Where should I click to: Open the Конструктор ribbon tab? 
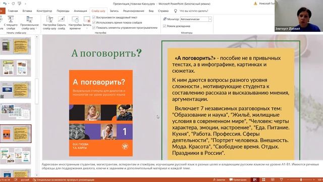tap(44, 11)
